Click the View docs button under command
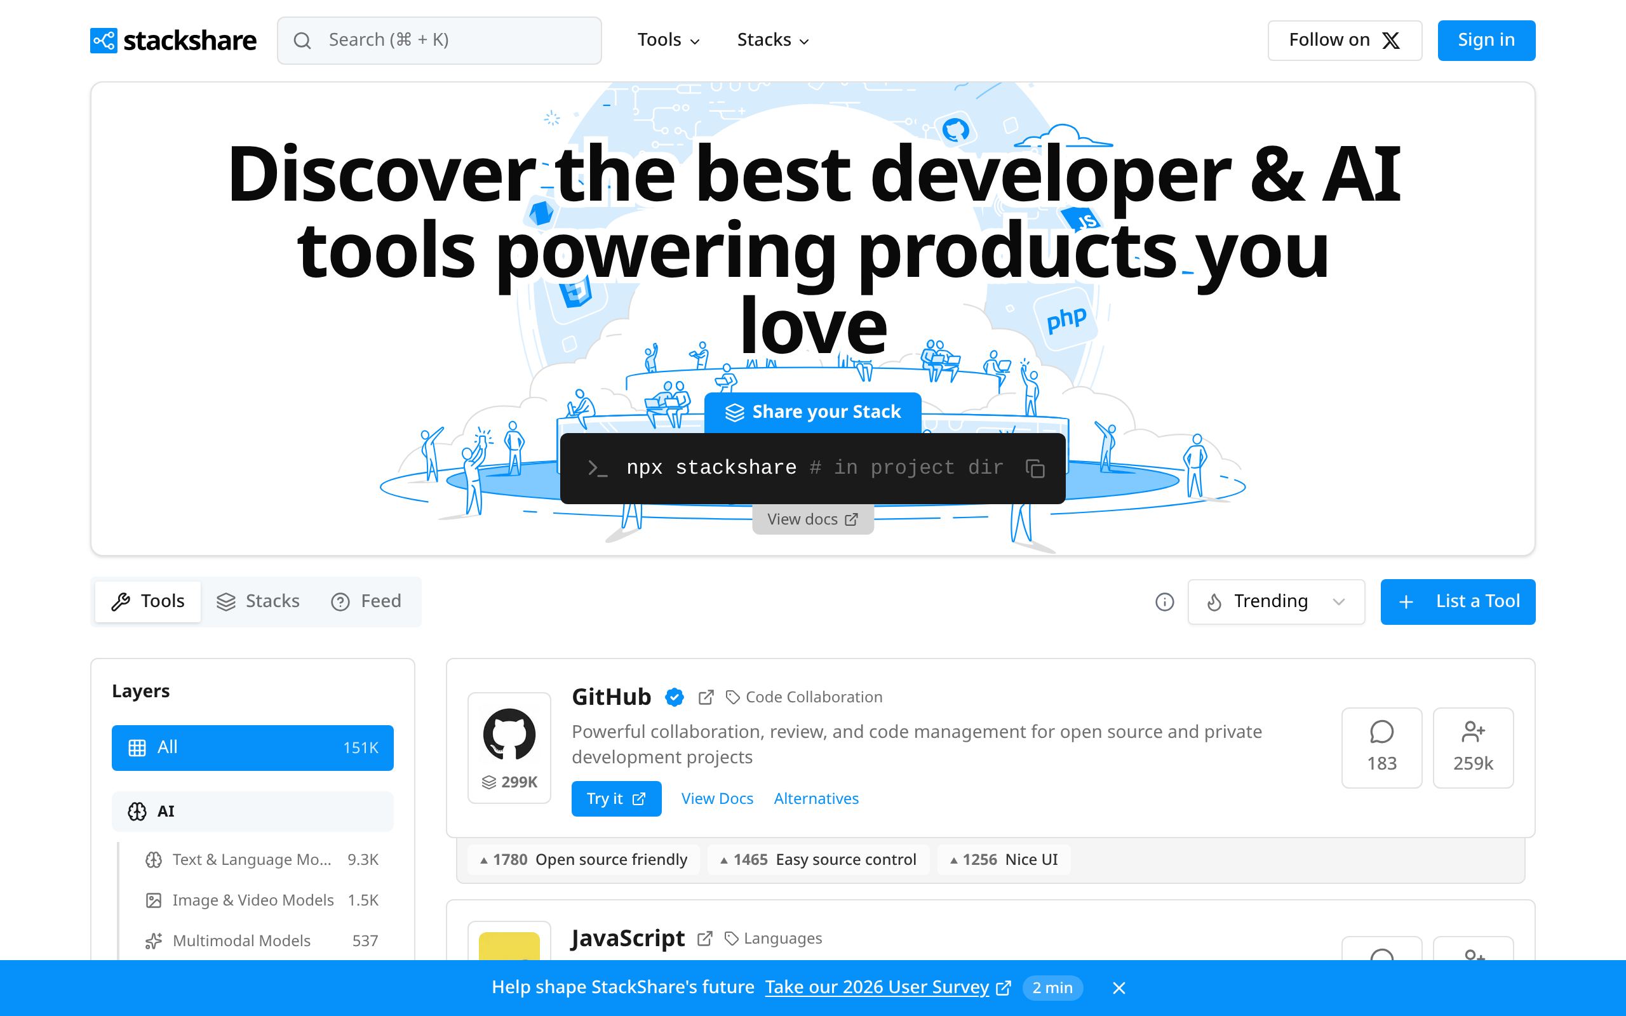Image resolution: width=1626 pixels, height=1016 pixels. coord(813,519)
